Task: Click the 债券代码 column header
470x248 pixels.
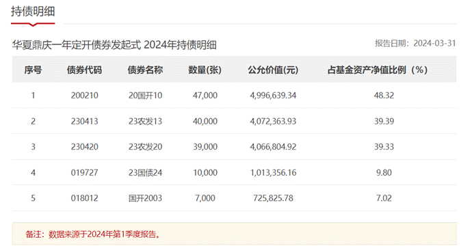Action: [x=84, y=70]
